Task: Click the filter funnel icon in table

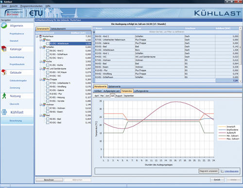Action: point(94,32)
